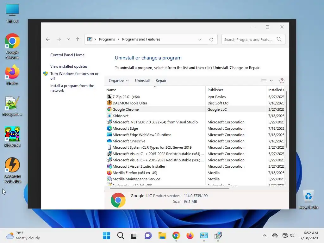Sort by the Name column header
The image size is (324, 243).
coord(155,90)
